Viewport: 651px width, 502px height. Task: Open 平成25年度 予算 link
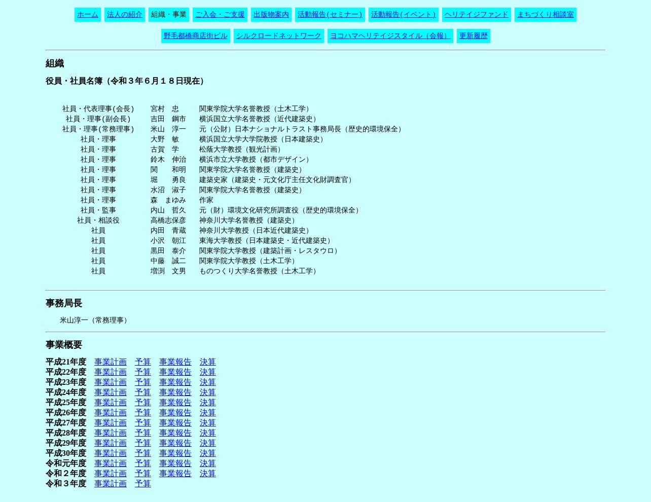(x=143, y=403)
